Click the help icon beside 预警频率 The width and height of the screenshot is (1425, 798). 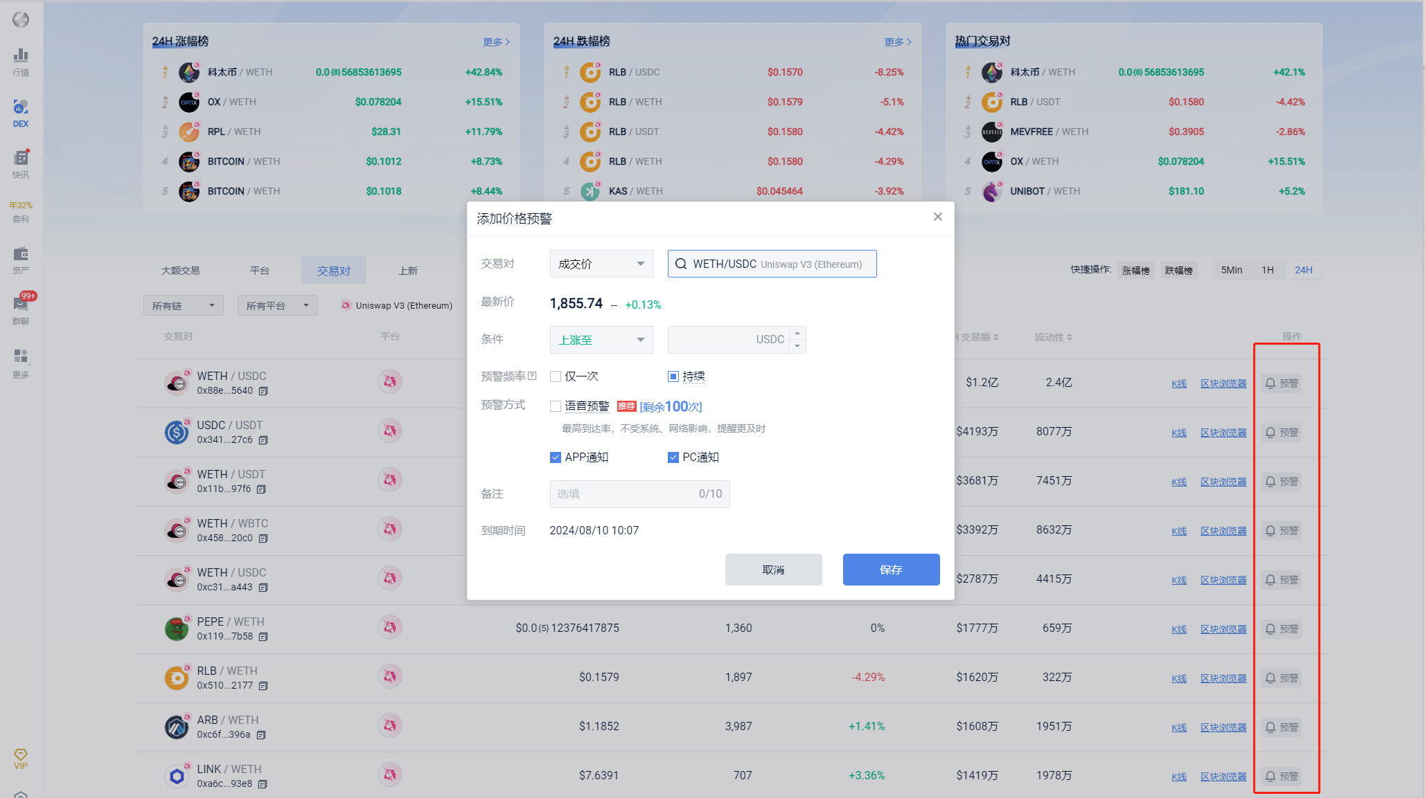pos(532,376)
